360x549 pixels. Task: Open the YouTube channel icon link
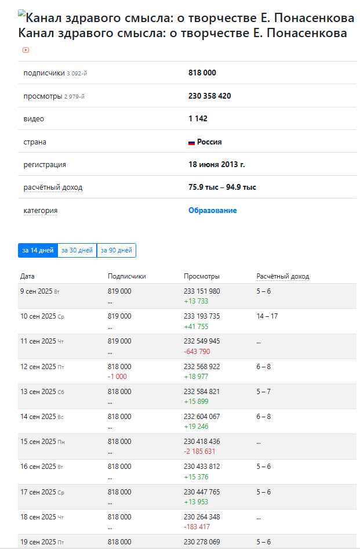[x=26, y=50]
